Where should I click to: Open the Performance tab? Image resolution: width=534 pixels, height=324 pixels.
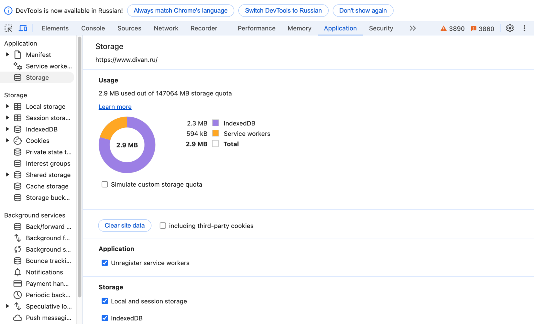click(256, 28)
